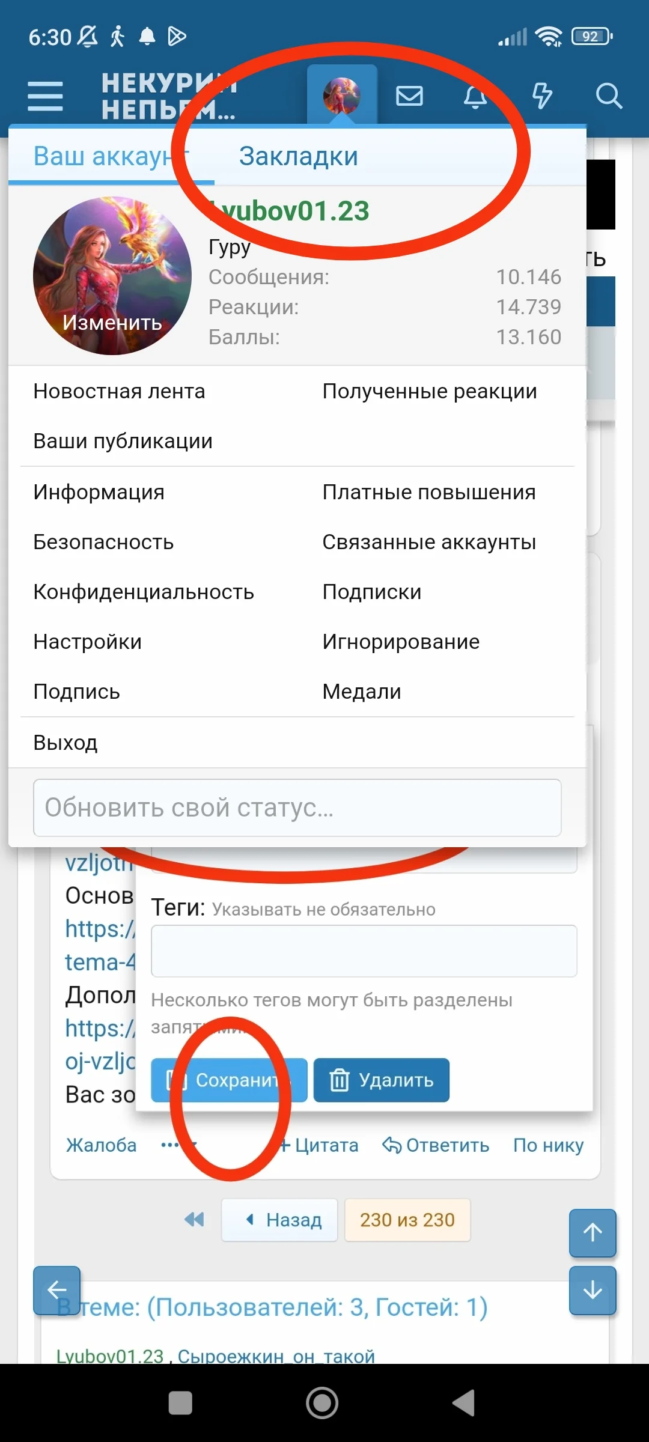Jump to first page double-arrow

click(x=194, y=1220)
